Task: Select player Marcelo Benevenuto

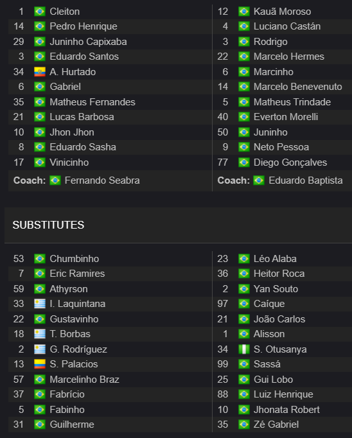Action: click(x=298, y=87)
